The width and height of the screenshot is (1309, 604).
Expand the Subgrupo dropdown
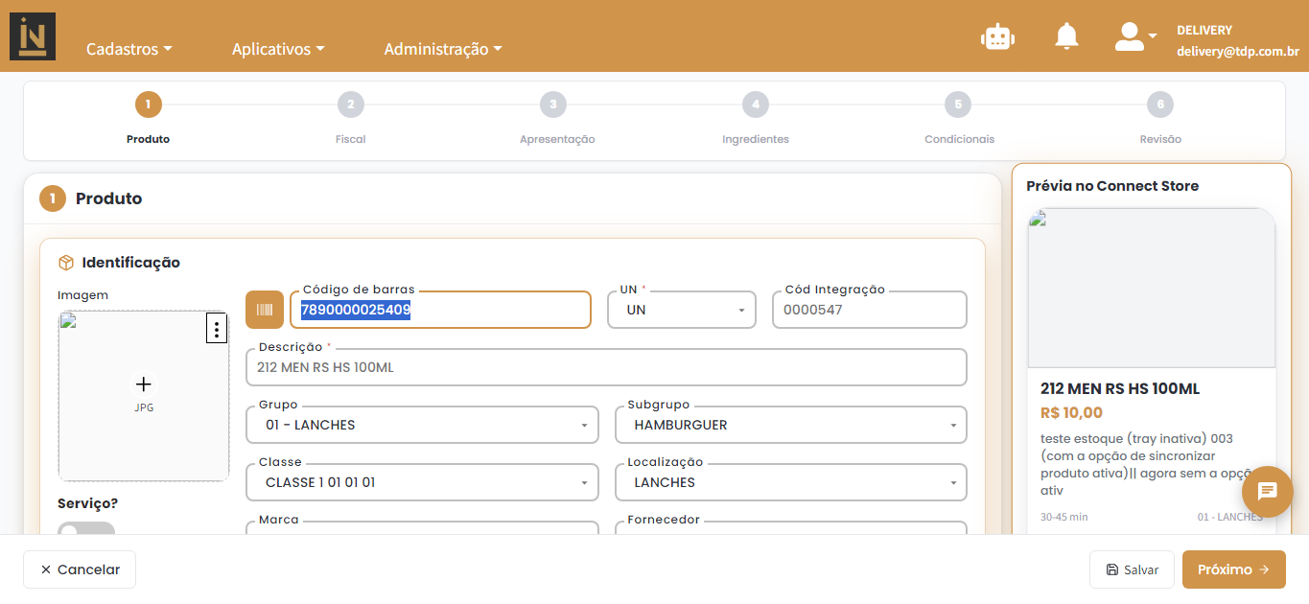point(791,425)
